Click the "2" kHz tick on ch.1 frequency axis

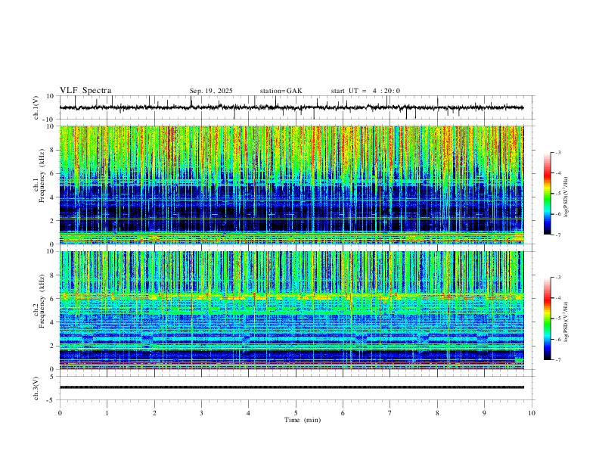pyautogui.click(x=52, y=220)
